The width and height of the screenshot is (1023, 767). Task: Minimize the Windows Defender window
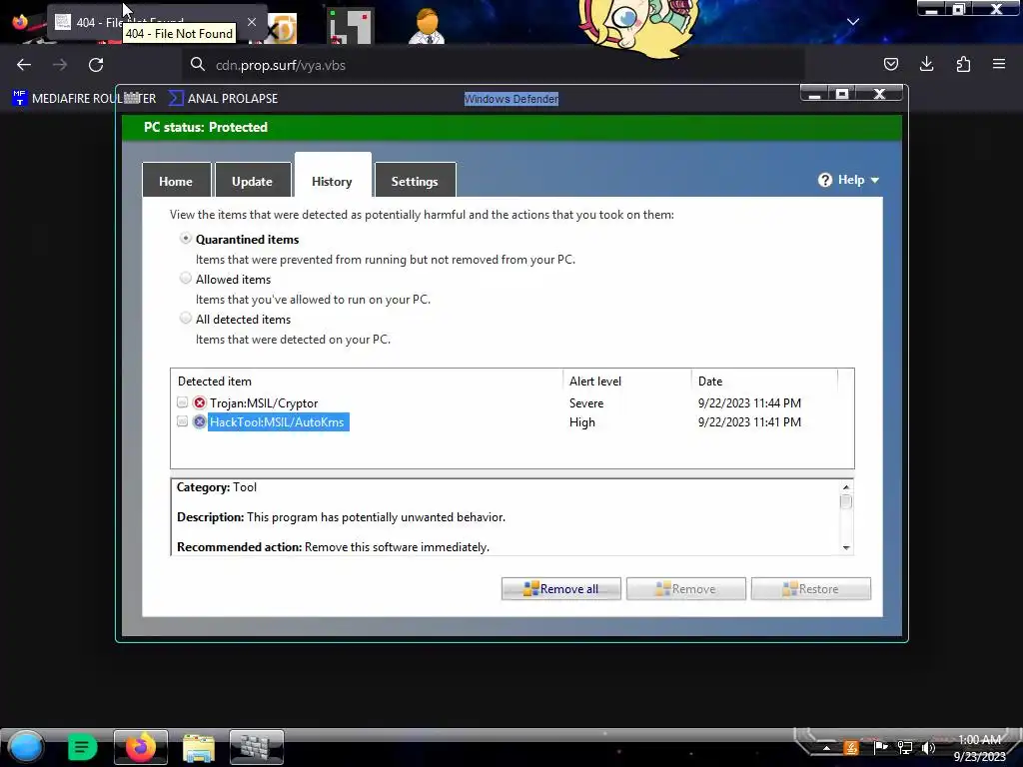coord(815,95)
